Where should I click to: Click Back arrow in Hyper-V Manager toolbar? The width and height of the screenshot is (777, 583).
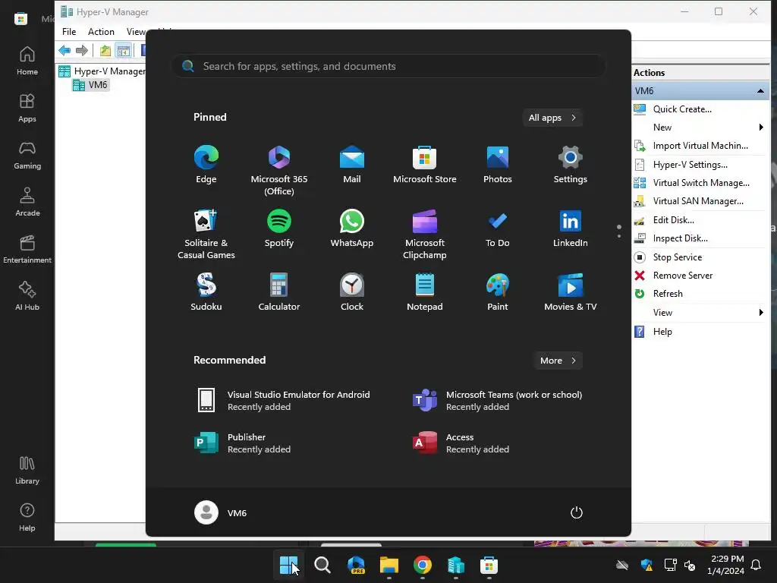pos(64,50)
